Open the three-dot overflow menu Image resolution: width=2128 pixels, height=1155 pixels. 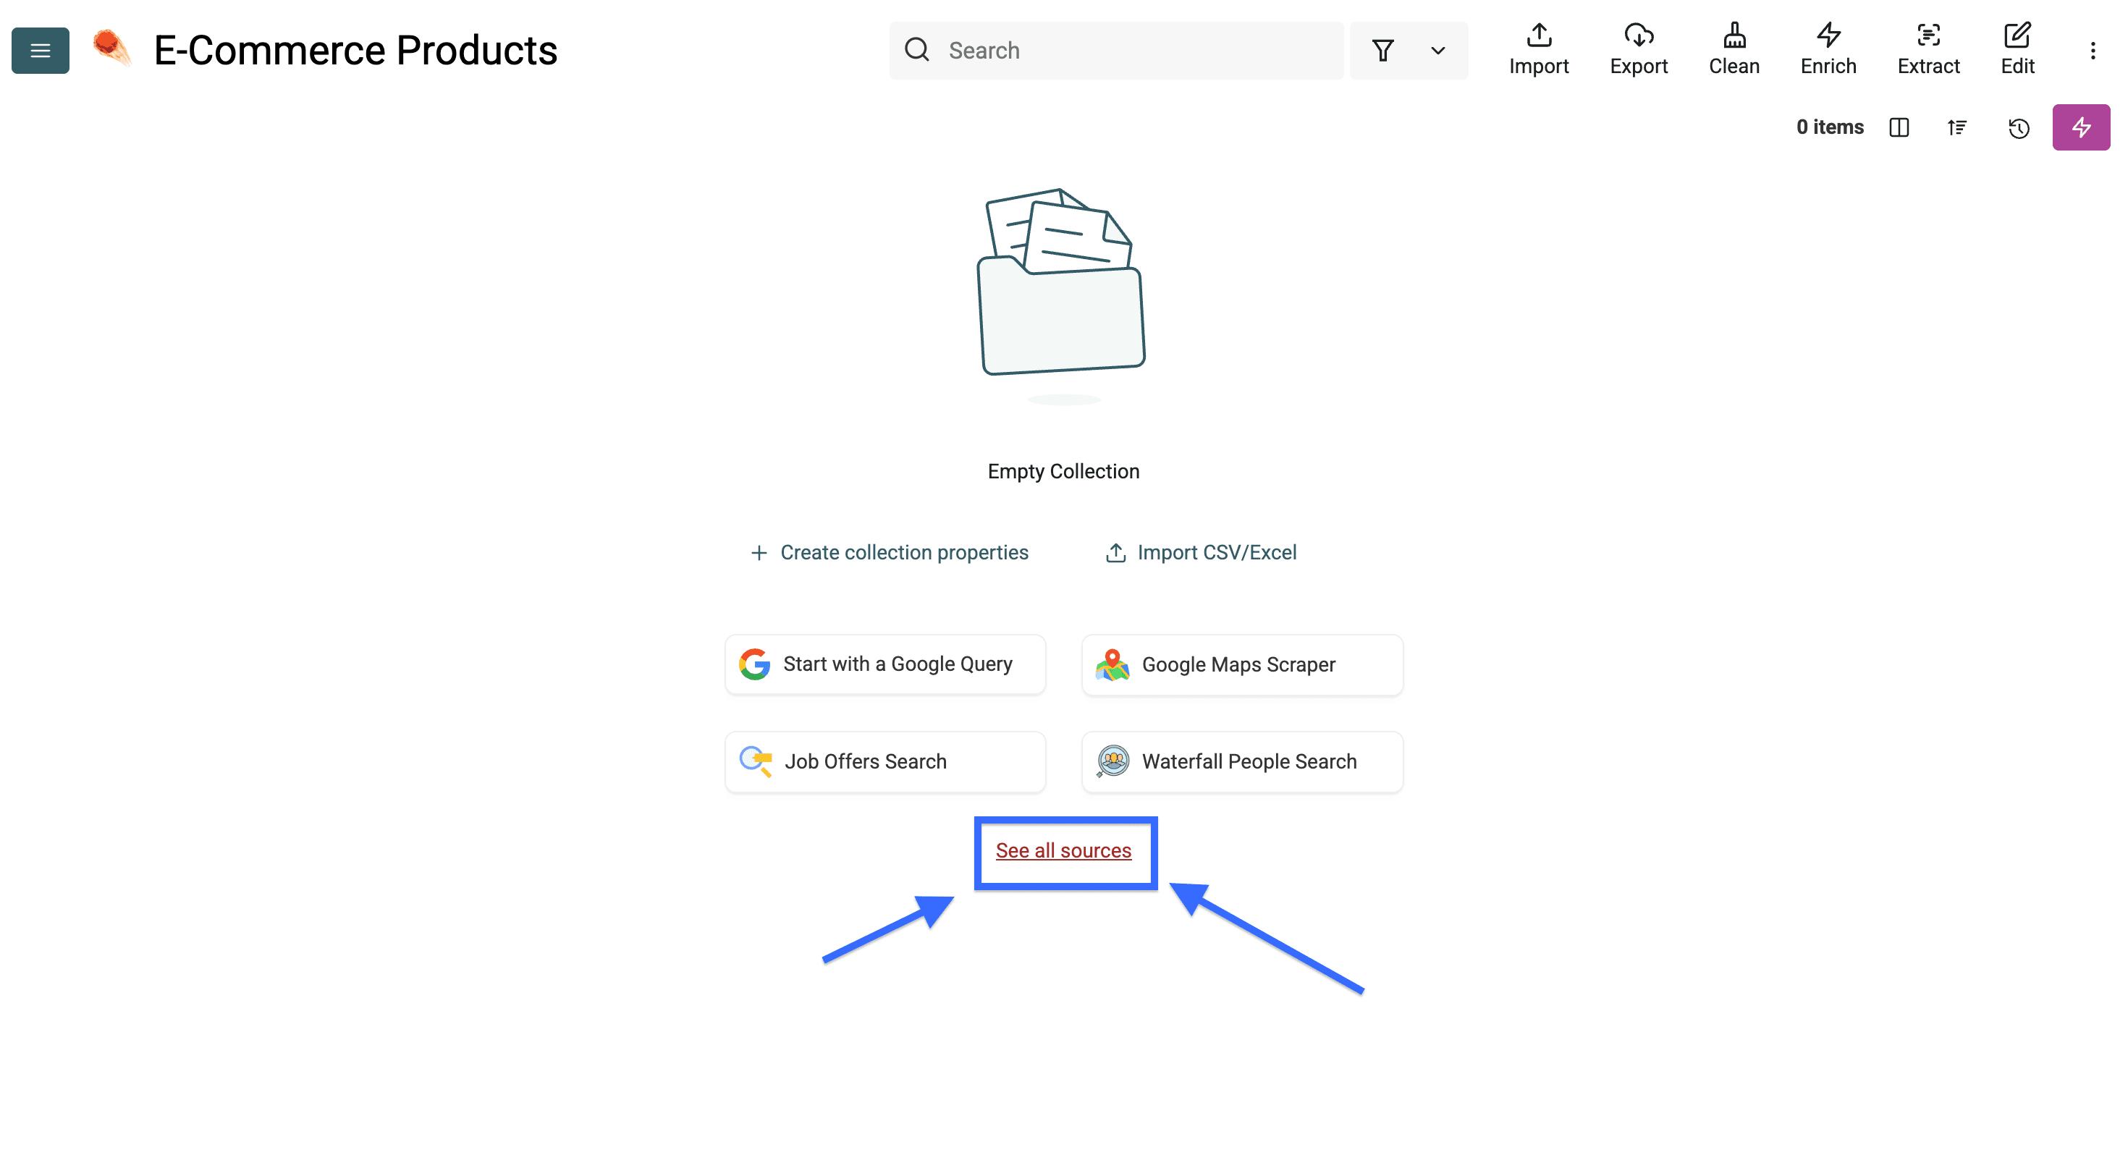[x=2093, y=51]
